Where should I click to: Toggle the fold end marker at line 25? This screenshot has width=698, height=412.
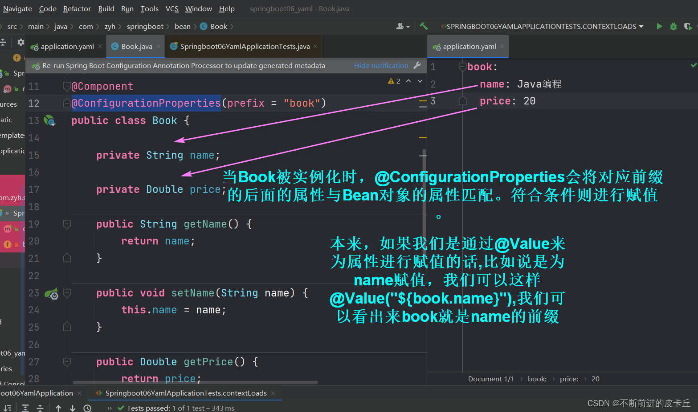67,327
